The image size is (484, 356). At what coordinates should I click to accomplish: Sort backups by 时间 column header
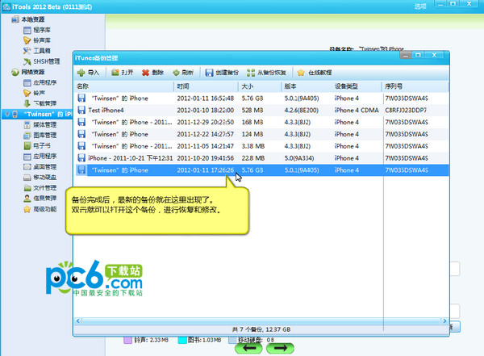point(207,86)
